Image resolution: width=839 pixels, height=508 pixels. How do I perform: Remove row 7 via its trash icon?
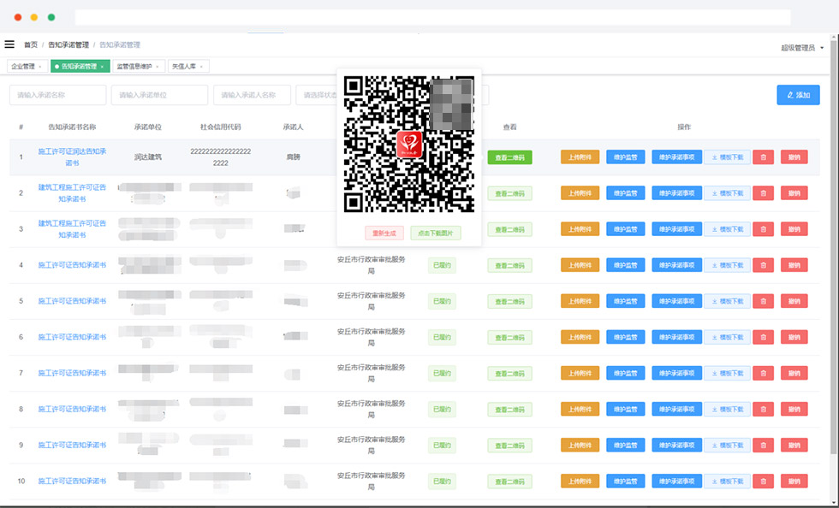[763, 373]
